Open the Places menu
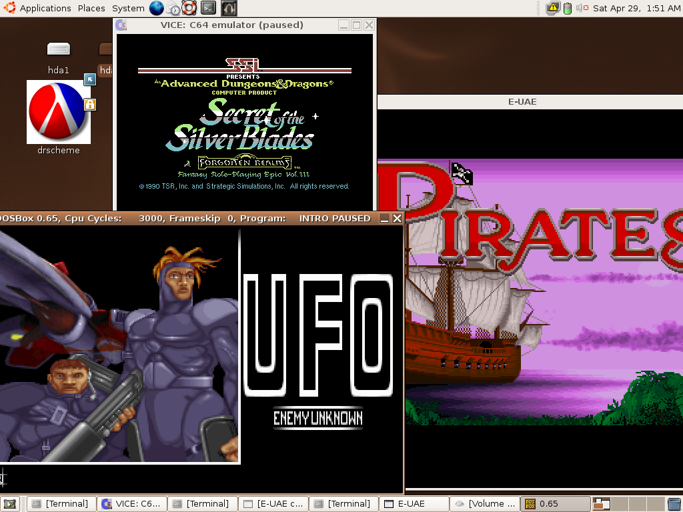 pos(91,8)
